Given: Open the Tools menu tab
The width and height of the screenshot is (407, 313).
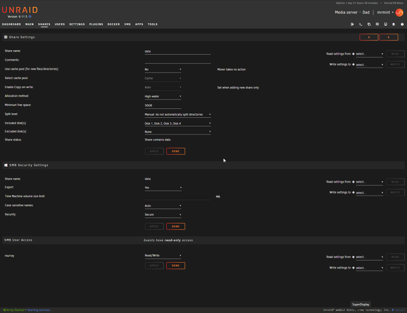Looking at the screenshot, I should pyautogui.click(x=153, y=24).
